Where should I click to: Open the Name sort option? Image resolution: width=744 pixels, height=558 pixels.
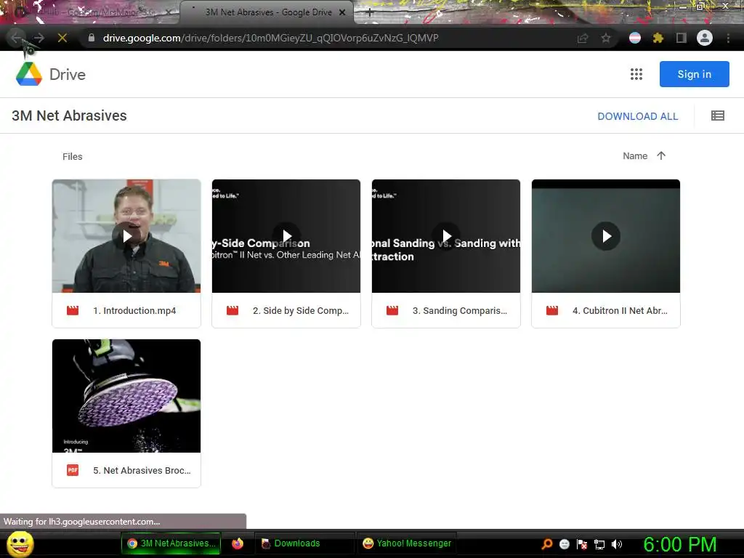(635, 155)
